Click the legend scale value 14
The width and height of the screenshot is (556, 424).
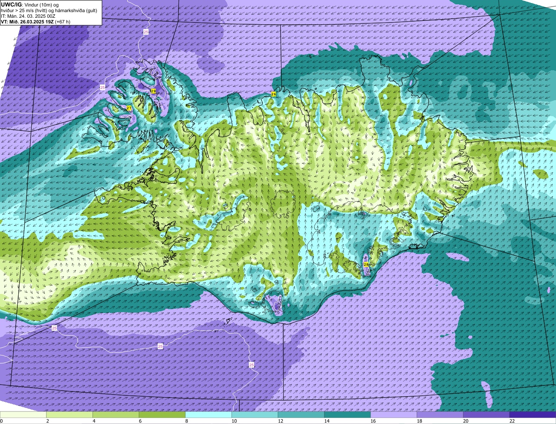pyautogui.click(x=327, y=421)
